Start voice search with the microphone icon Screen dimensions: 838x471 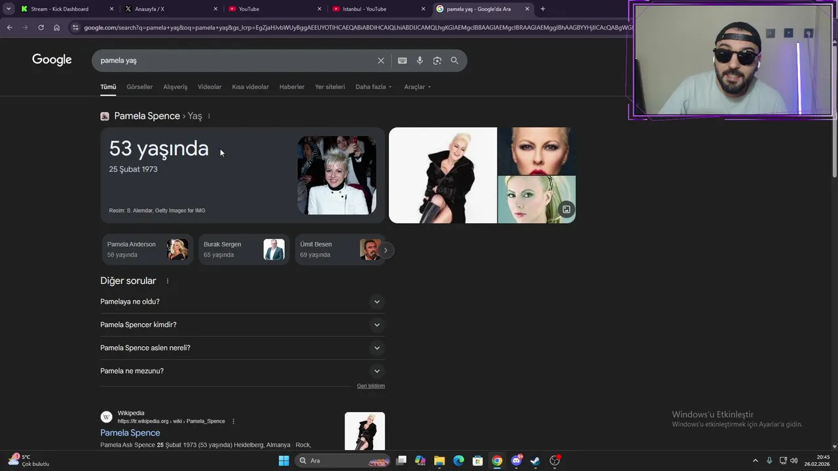420,60
